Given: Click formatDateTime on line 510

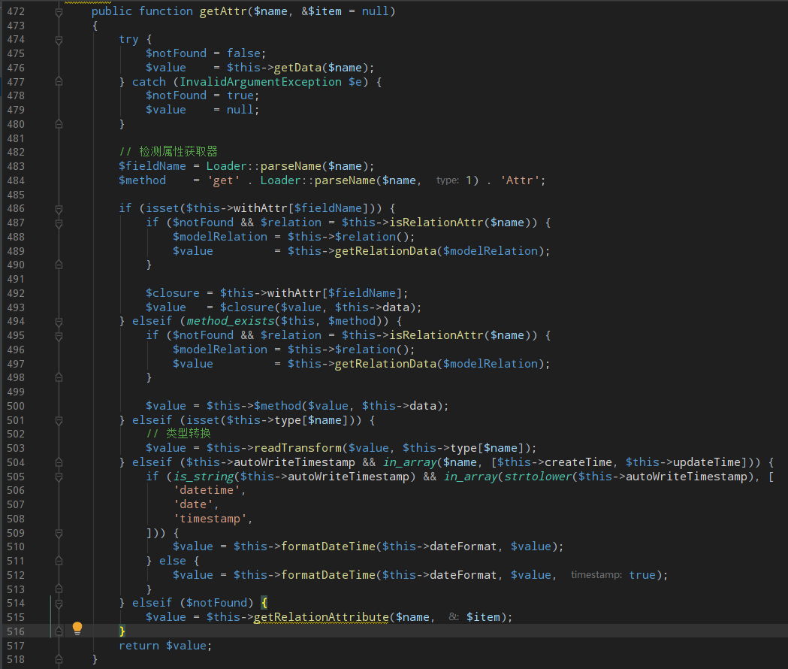Looking at the screenshot, I should coord(328,546).
